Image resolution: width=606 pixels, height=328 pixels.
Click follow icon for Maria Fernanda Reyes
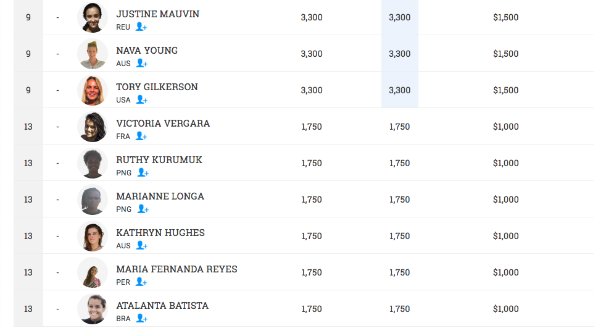click(141, 282)
